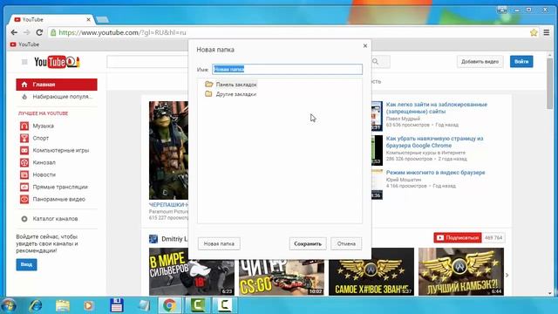This screenshot has height=314, width=558.
Task: Select the Другие закладки folder
Action: (x=230, y=94)
